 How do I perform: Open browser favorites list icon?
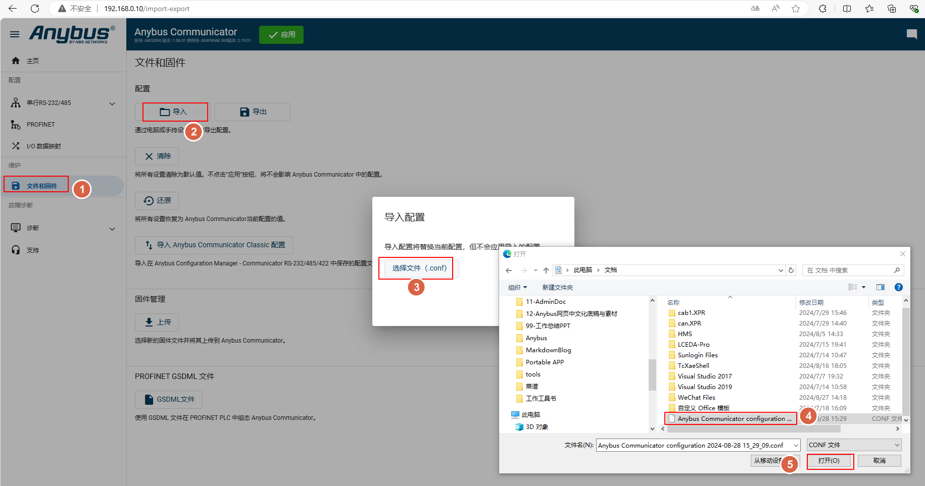point(869,9)
